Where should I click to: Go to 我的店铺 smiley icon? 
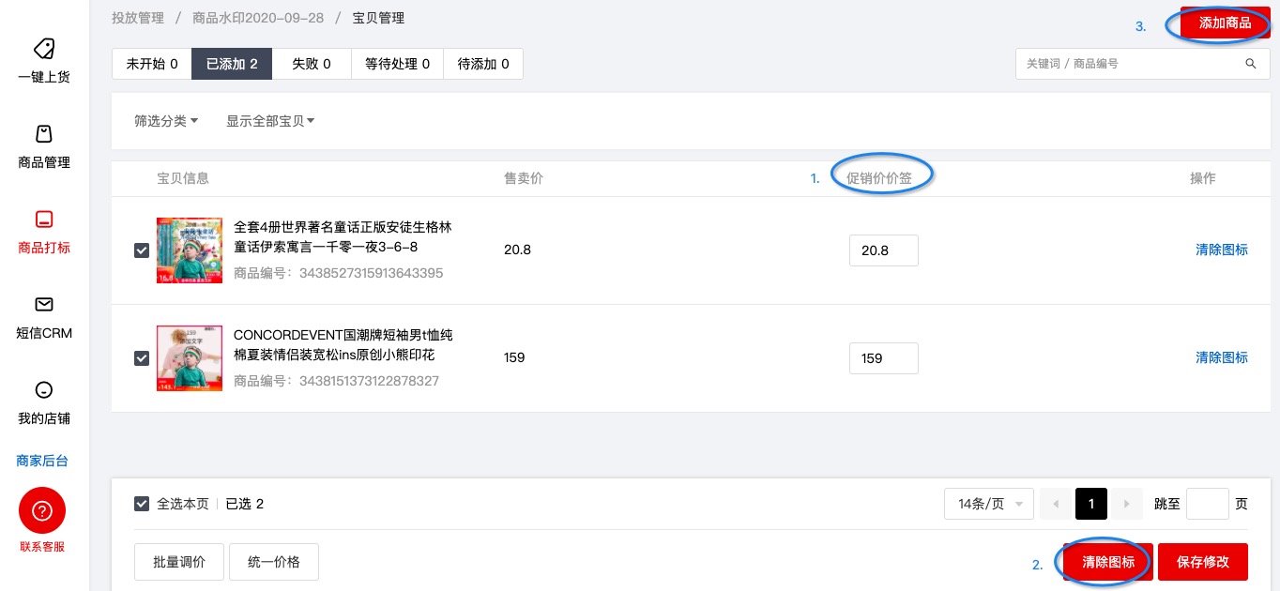[x=43, y=390]
